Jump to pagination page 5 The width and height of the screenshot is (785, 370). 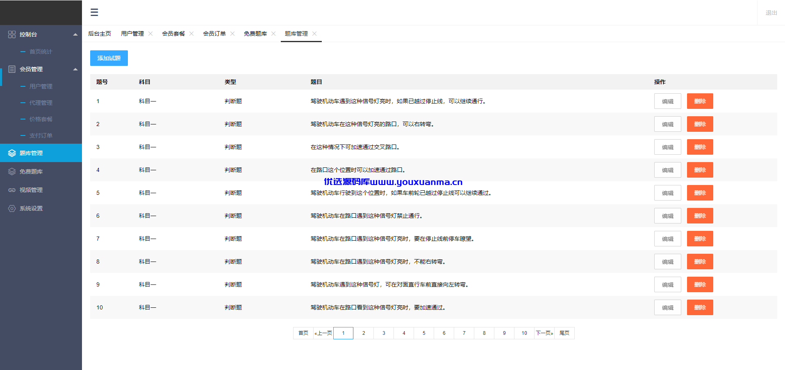tap(424, 333)
